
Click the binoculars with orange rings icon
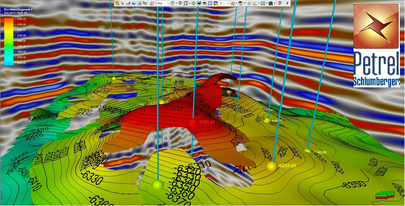[240, 3]
